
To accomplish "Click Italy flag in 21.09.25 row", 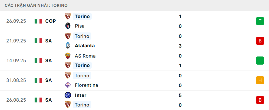I will 38,41.
